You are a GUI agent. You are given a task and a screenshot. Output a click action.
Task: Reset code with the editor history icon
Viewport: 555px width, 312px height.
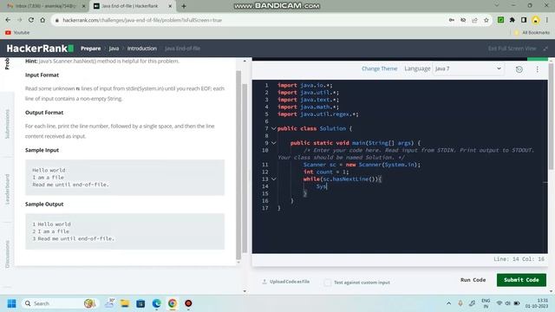point(519,69)
